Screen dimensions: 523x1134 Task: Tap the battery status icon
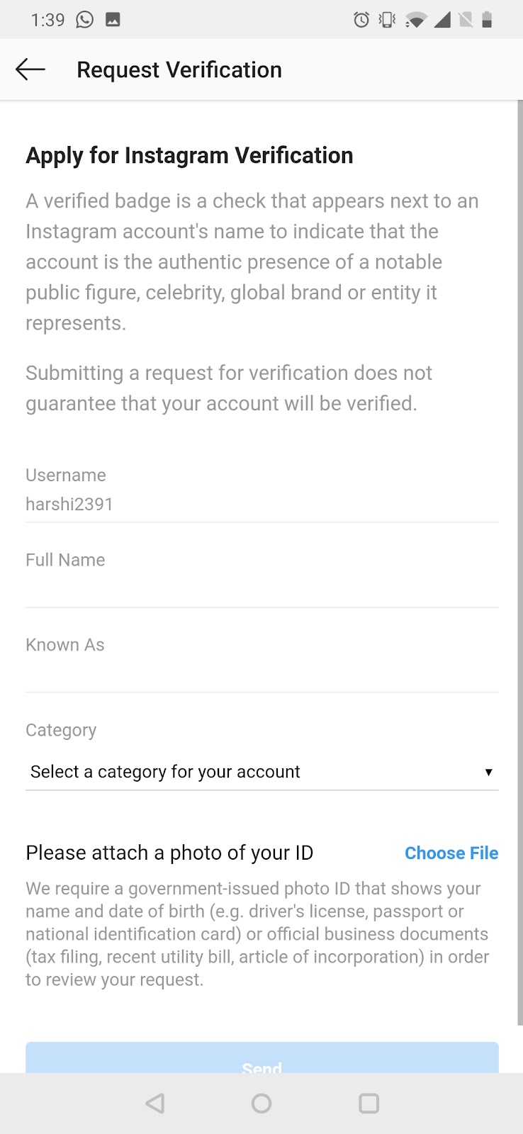487,20
